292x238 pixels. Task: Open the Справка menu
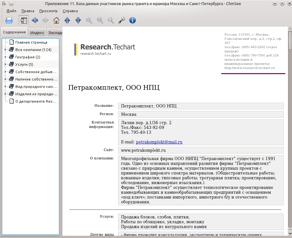(70, 11)
